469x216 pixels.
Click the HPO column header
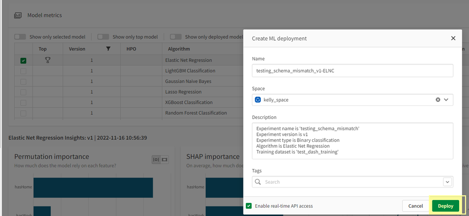pyautogui.click(x=131, y=49)
